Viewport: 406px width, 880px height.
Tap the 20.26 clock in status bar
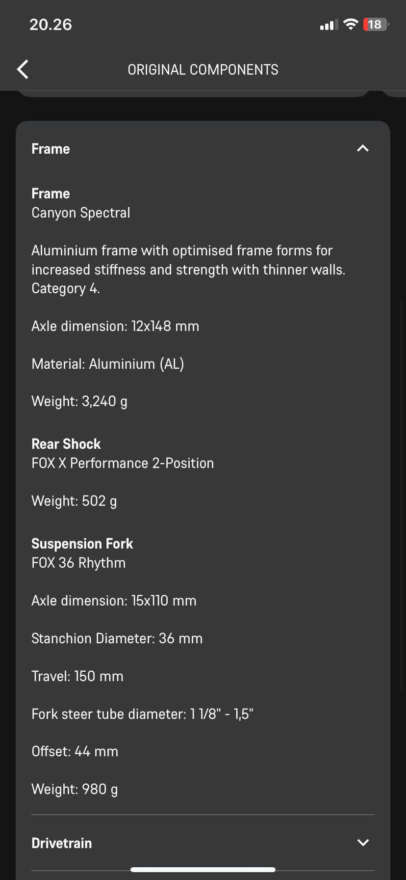click(x=51, y=25)
